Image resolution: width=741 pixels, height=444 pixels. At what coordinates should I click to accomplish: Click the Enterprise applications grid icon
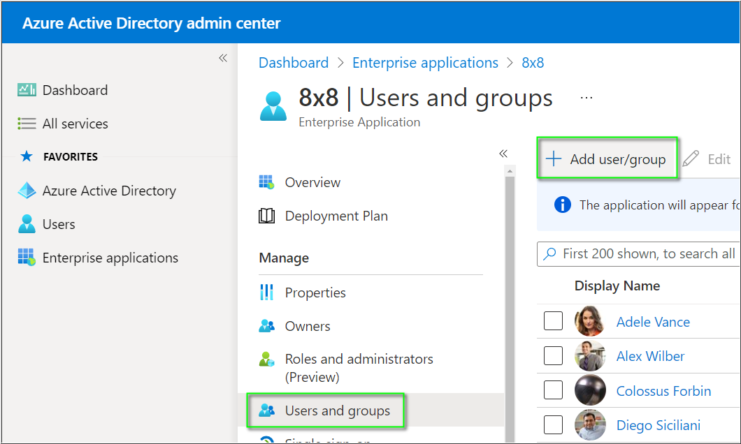[27, 257]
